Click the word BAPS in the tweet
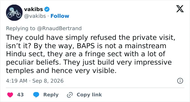The height and width of the screenshot is (102, 190). pos(86,46)
